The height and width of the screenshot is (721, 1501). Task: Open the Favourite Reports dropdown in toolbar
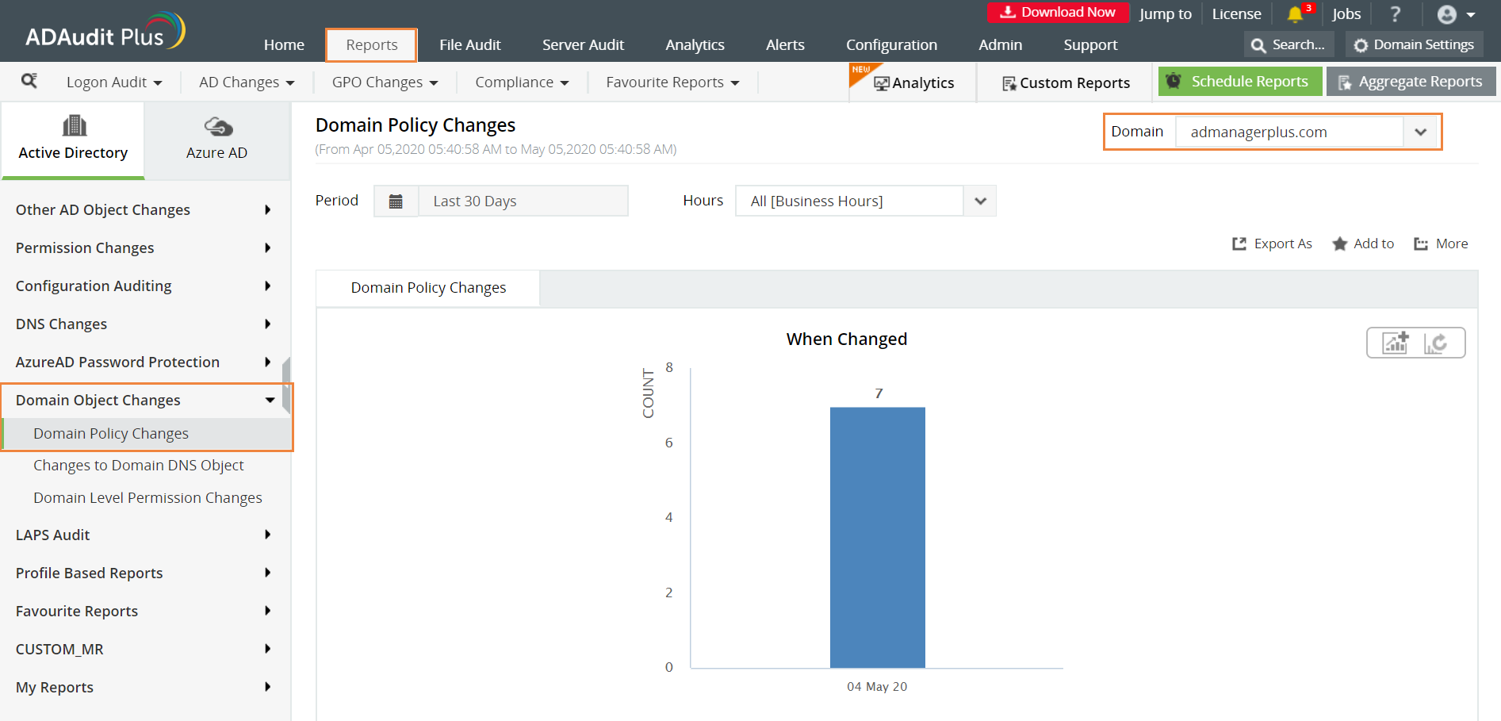pyautogui.click(x=672, y=82)
